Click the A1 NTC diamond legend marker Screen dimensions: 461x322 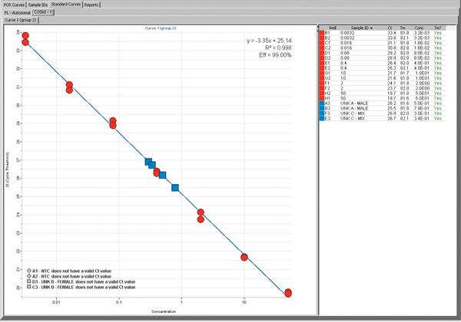pos(28,271)
